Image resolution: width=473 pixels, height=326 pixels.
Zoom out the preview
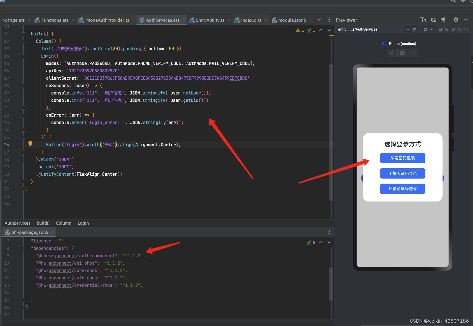point(447,29)
